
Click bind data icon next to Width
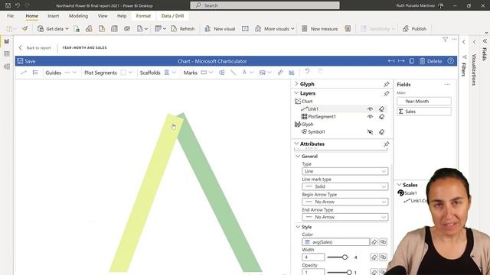pyautogui.click(x=383, y=257)
